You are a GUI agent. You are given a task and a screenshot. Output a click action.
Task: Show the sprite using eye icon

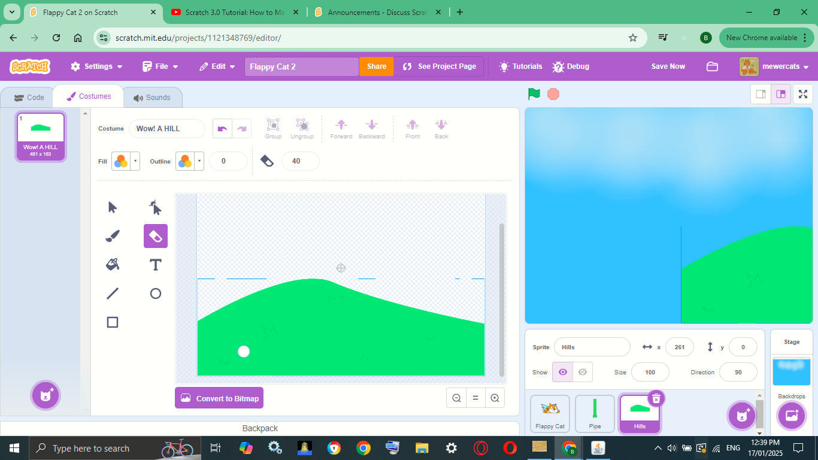click(x=562, y=372)
